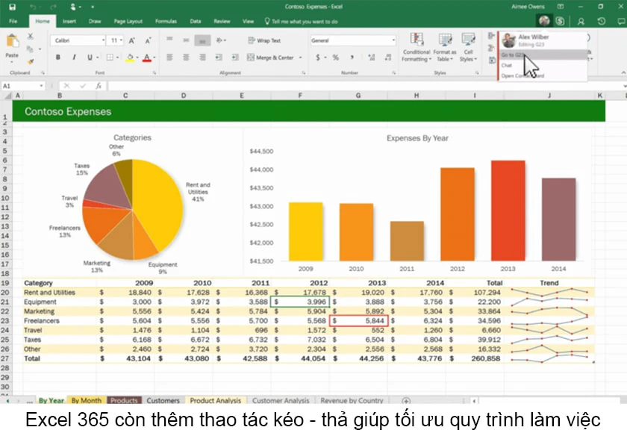Add a new sheet with plus icon
Image resolution: width=627 pixels, height=436 pixels.
tap(406, 400)
